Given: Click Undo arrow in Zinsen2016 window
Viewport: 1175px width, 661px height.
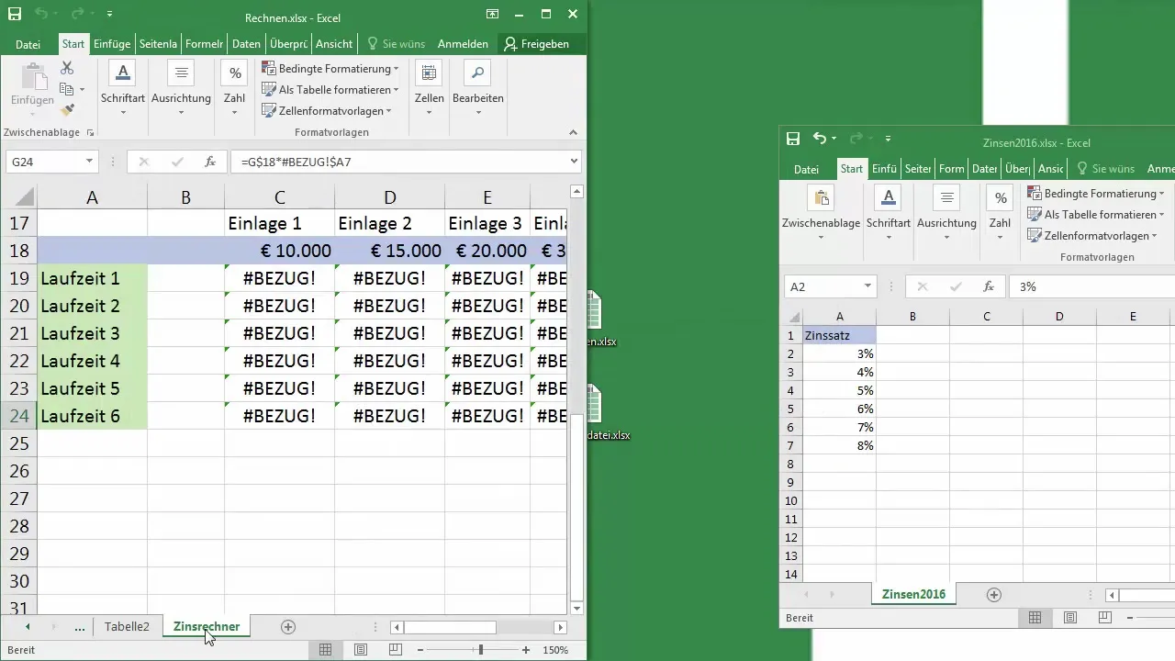Looking at the screenshot, I should point(820,139).
